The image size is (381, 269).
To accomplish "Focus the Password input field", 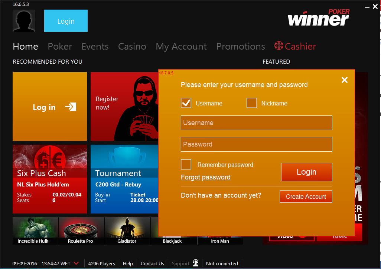I will (256, 144).
